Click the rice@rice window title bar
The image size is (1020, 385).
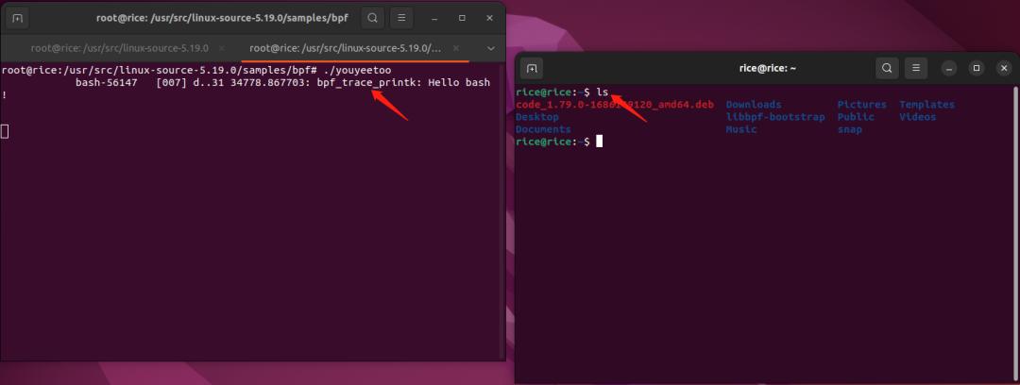click(x=768, y=68)
